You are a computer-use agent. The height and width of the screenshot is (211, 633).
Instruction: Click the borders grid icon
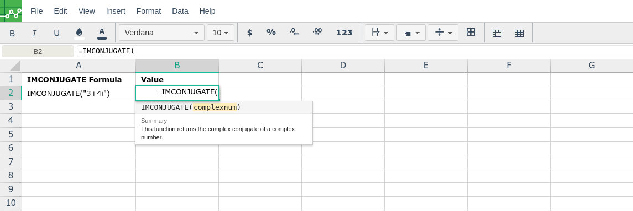pyautogui.click(x=470, y=32)
